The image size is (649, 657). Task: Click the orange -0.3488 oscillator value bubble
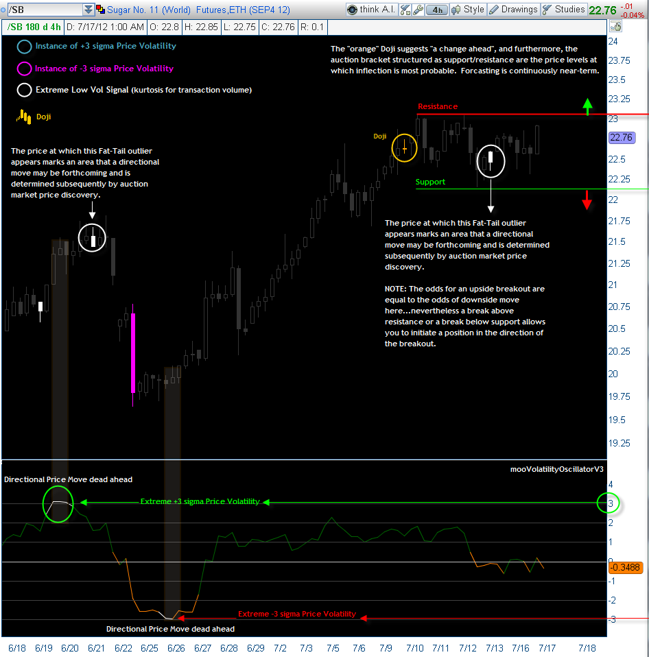click(x=625, y=567)
